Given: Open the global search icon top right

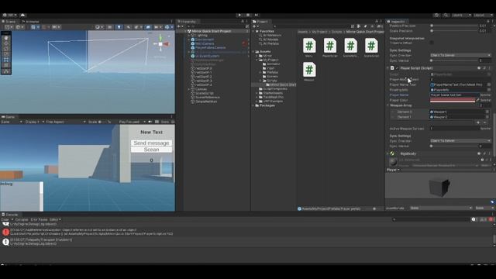Looking at the screenshot, I should click(x=446, y=15).
